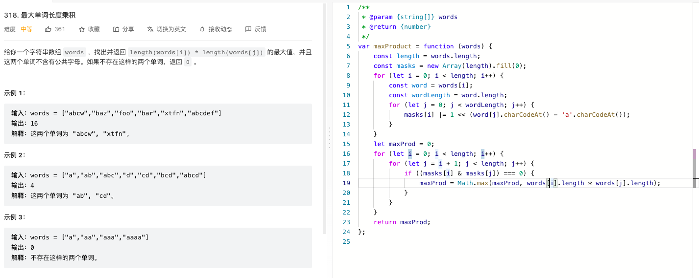Image resolution: width=699 pixels, height=278 pixels.
Task: Click the panel divider drag handle
Action: tap(329, 137)
